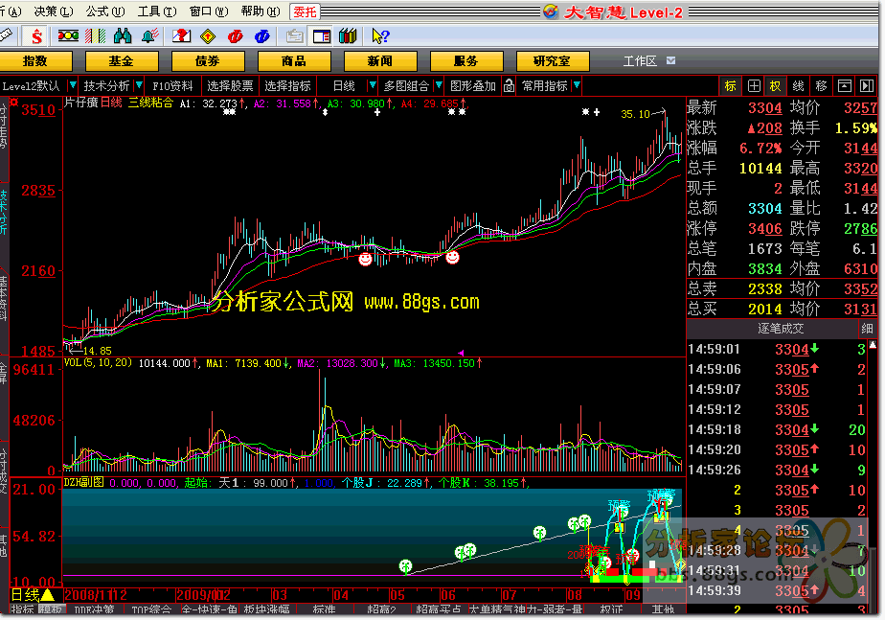
Task: Click the 逐笔成交 panel header
Action: 781,328
